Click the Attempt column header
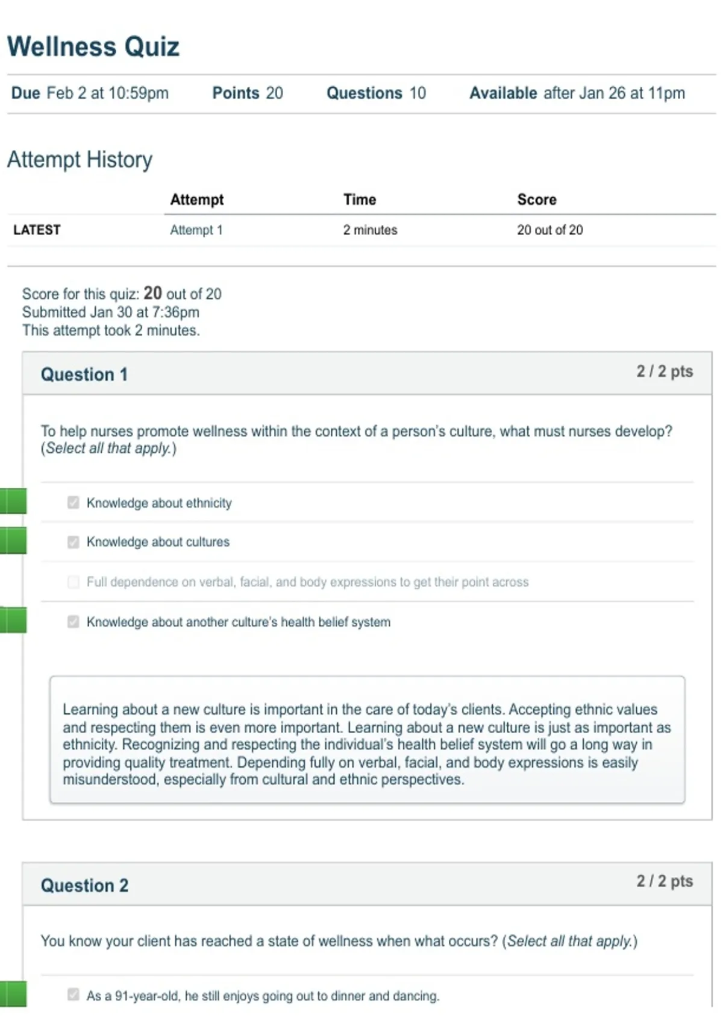 [x=196, y=200]
